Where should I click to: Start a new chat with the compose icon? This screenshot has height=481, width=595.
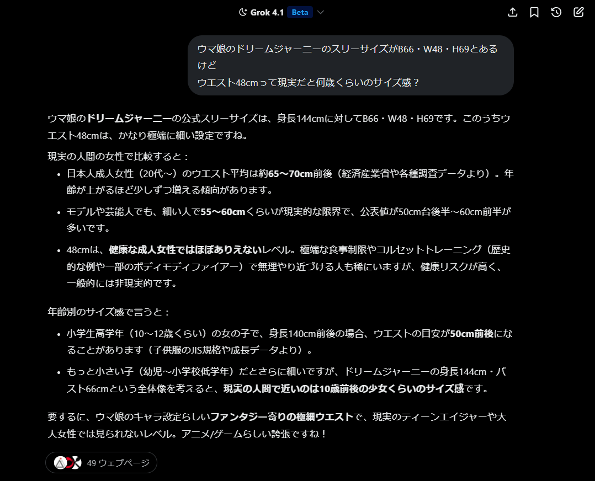(x=578, y=12)
